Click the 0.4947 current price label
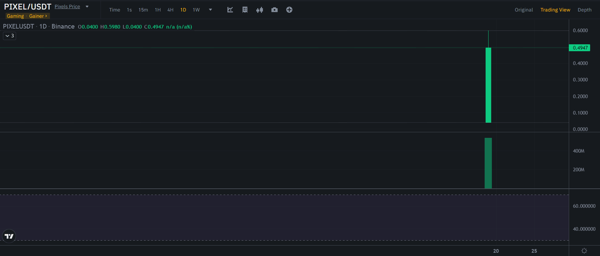Screen dimensions: 600x256 pos(580,48)
